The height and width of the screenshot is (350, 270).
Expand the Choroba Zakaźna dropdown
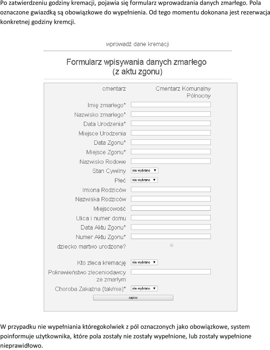tap(144, 289)
